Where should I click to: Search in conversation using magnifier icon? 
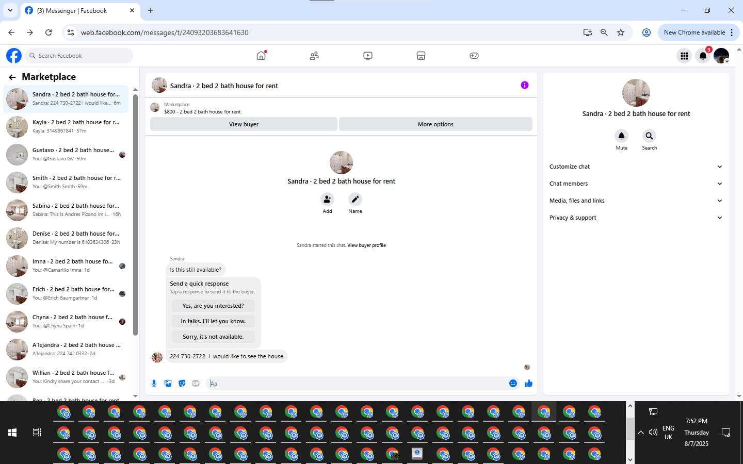click(649, 136)
